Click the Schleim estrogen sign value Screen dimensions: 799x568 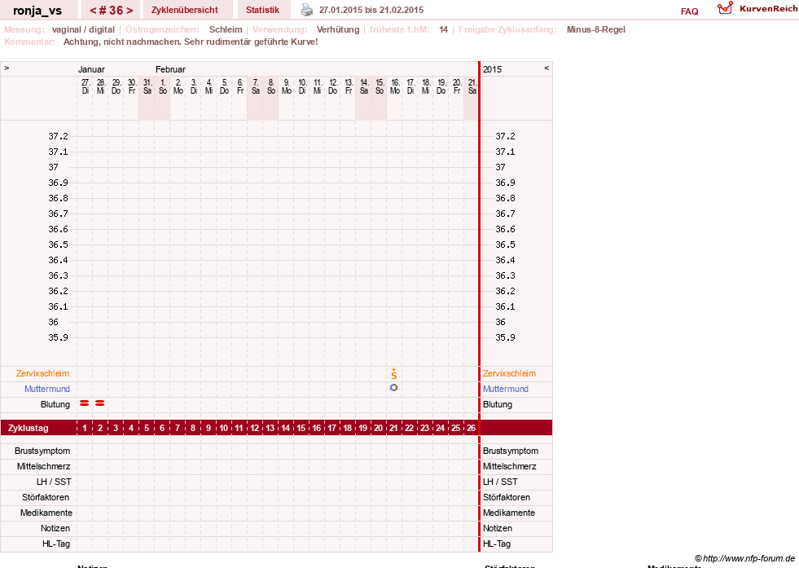226,29
